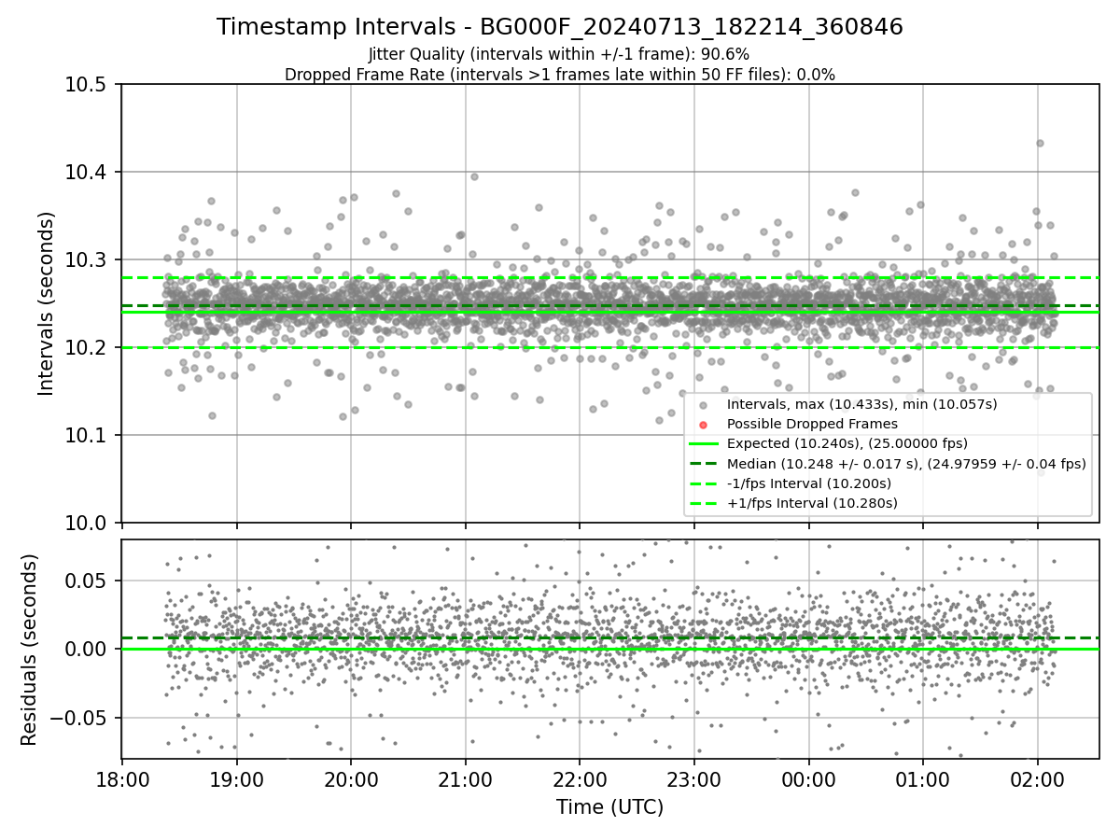The height and width of the screenshot is (840, 1120).
Task: Click the 'Intervals (seconds)' y-axis label
Action: click(47, 303)
